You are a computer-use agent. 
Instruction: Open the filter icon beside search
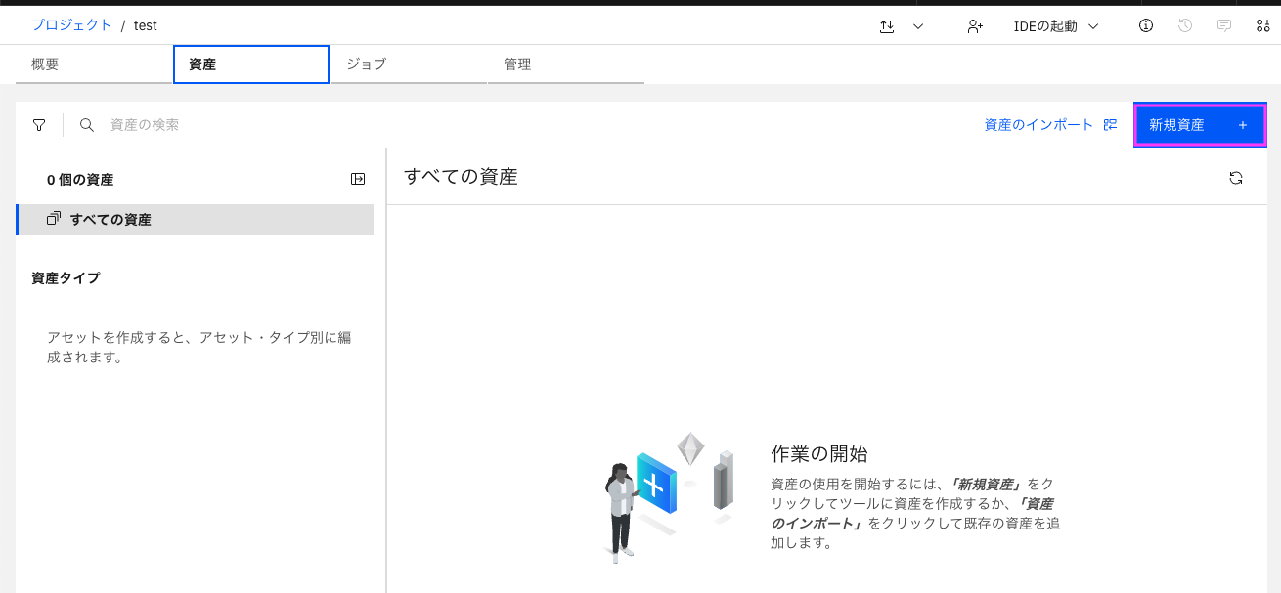point(39,125)
